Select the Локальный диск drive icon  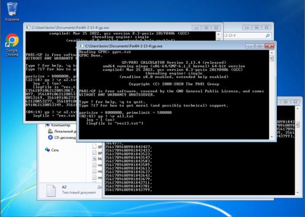[50, 131]
